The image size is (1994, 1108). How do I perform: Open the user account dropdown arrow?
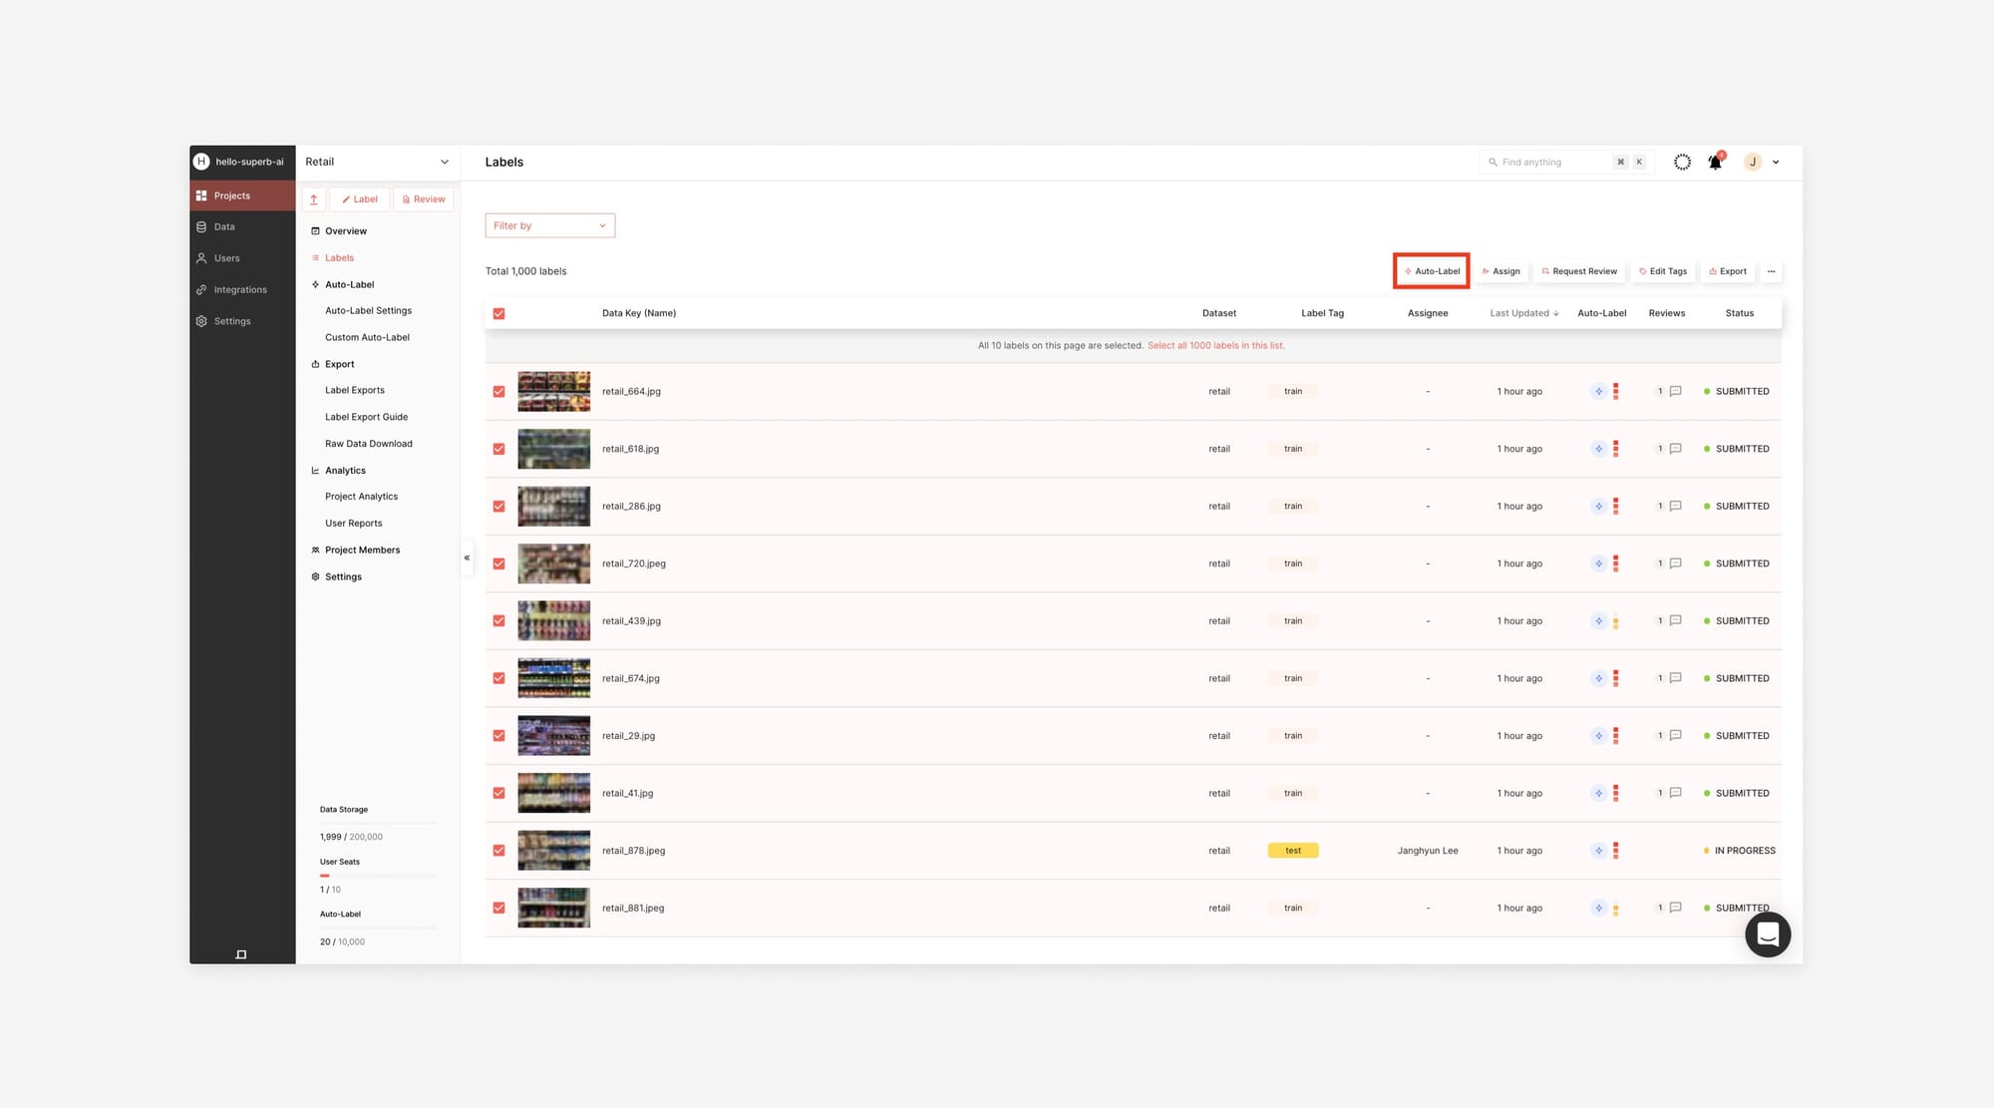[1776, 163]
